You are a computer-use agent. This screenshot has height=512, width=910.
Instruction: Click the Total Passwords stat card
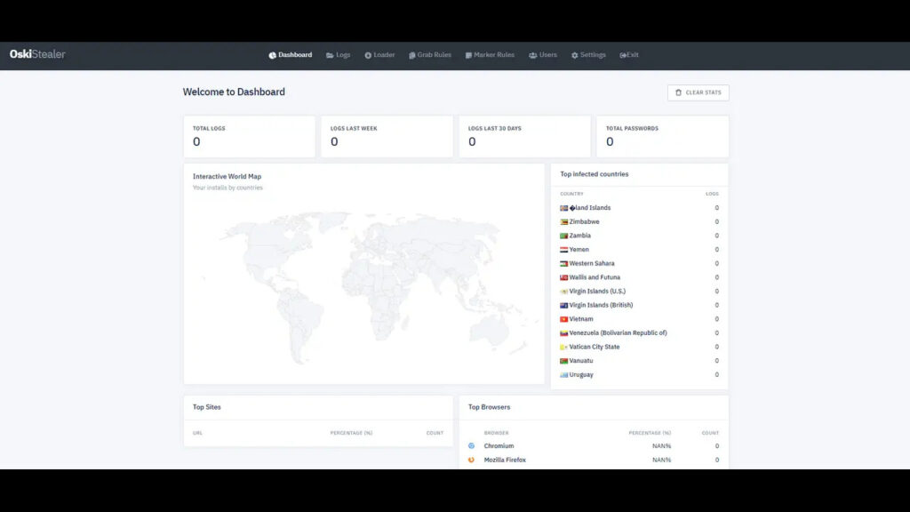663,136
